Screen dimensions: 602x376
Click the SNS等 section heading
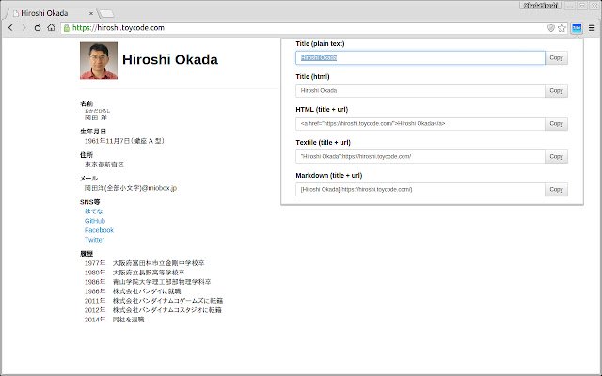[x=90, y=202]
